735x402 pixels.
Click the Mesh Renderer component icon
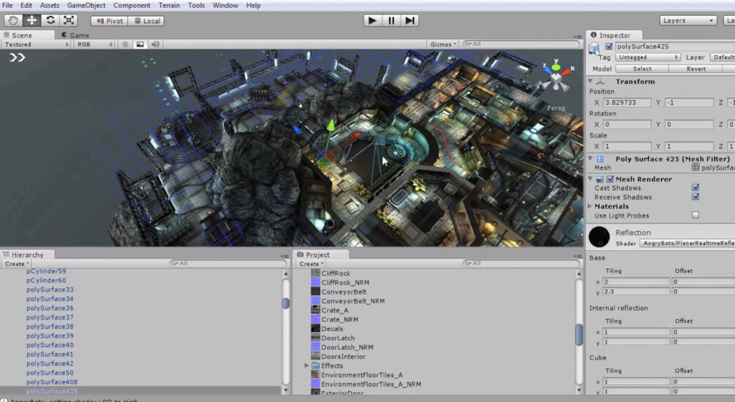(x=600, y=179)
